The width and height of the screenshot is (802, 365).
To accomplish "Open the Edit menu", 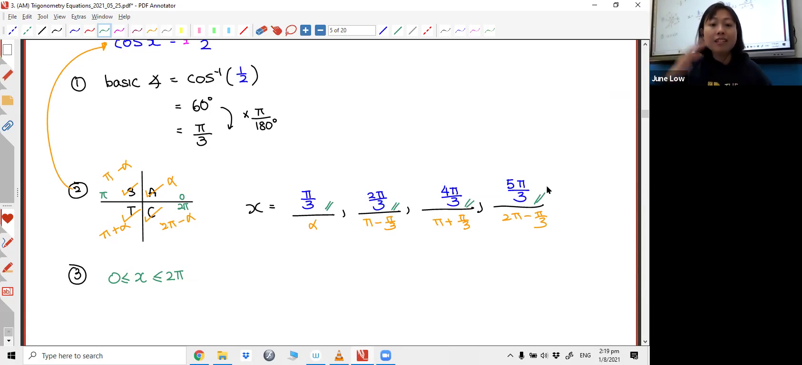I will pyautogui.click(x=27, y=17).
